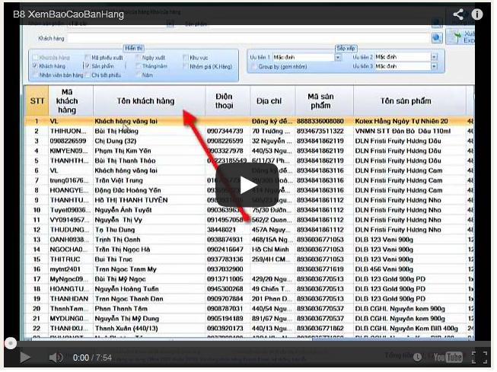This screenshot has height=372, width=497.
Task: Click customer code THITRUC
Action: tap(65, 260)
